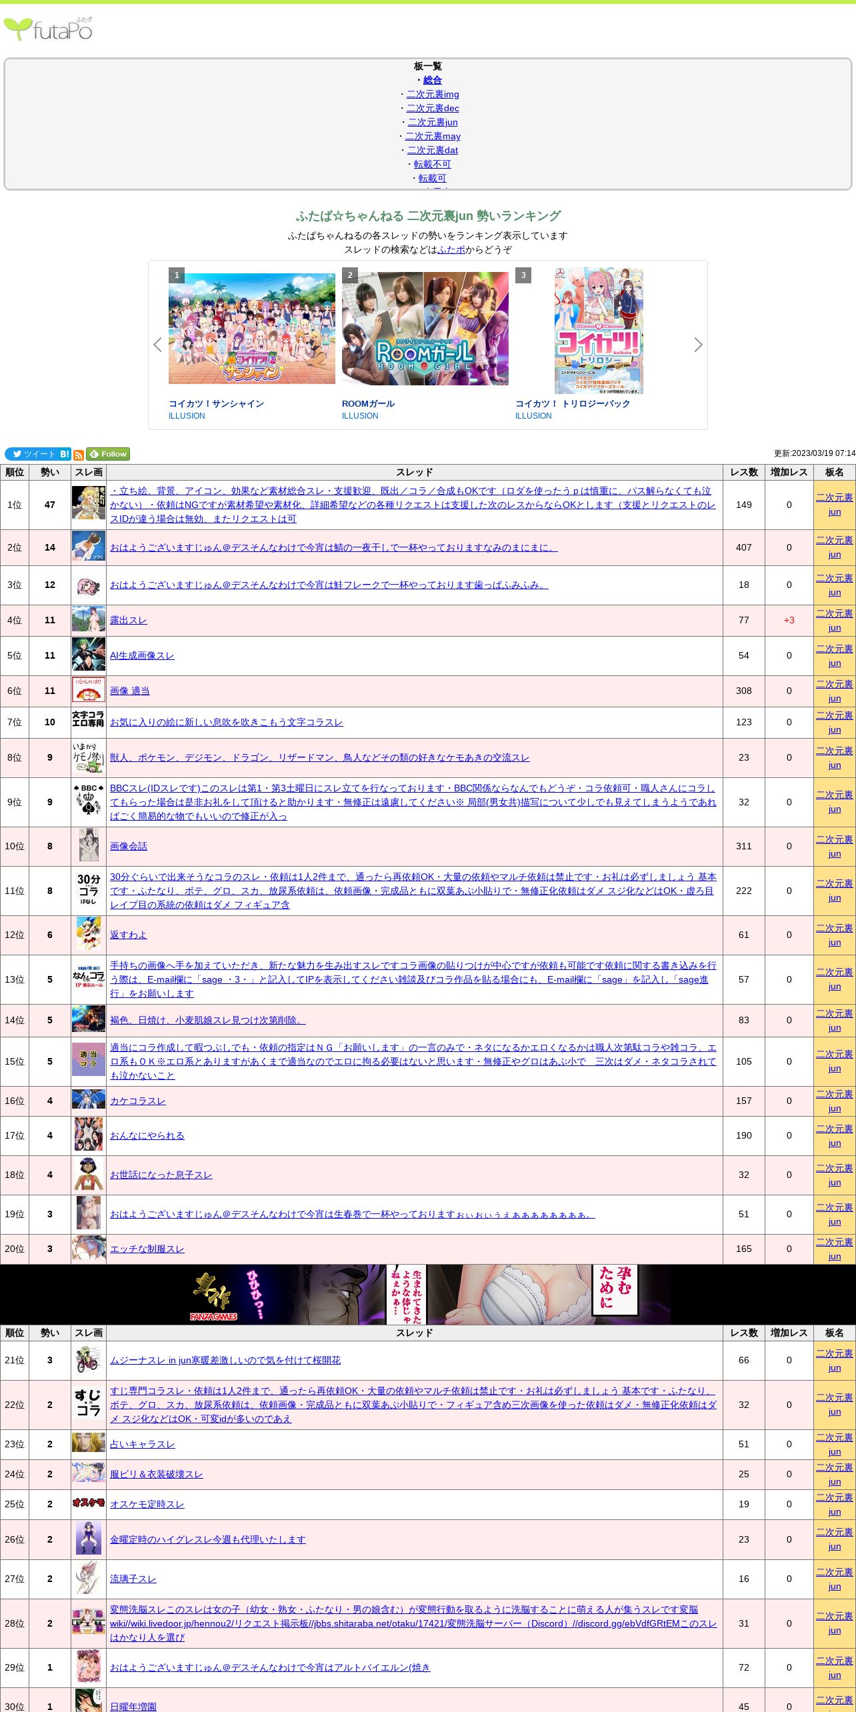Screen dimensions: 856x1712
Task: Open the コイカツ！トリロジーパック cover image
Action: tap(599, 331)
